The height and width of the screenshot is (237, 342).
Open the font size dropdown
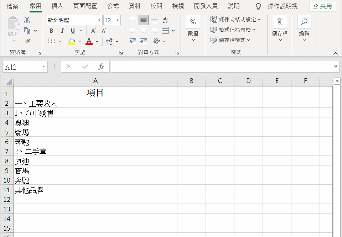tap(118, 20)
